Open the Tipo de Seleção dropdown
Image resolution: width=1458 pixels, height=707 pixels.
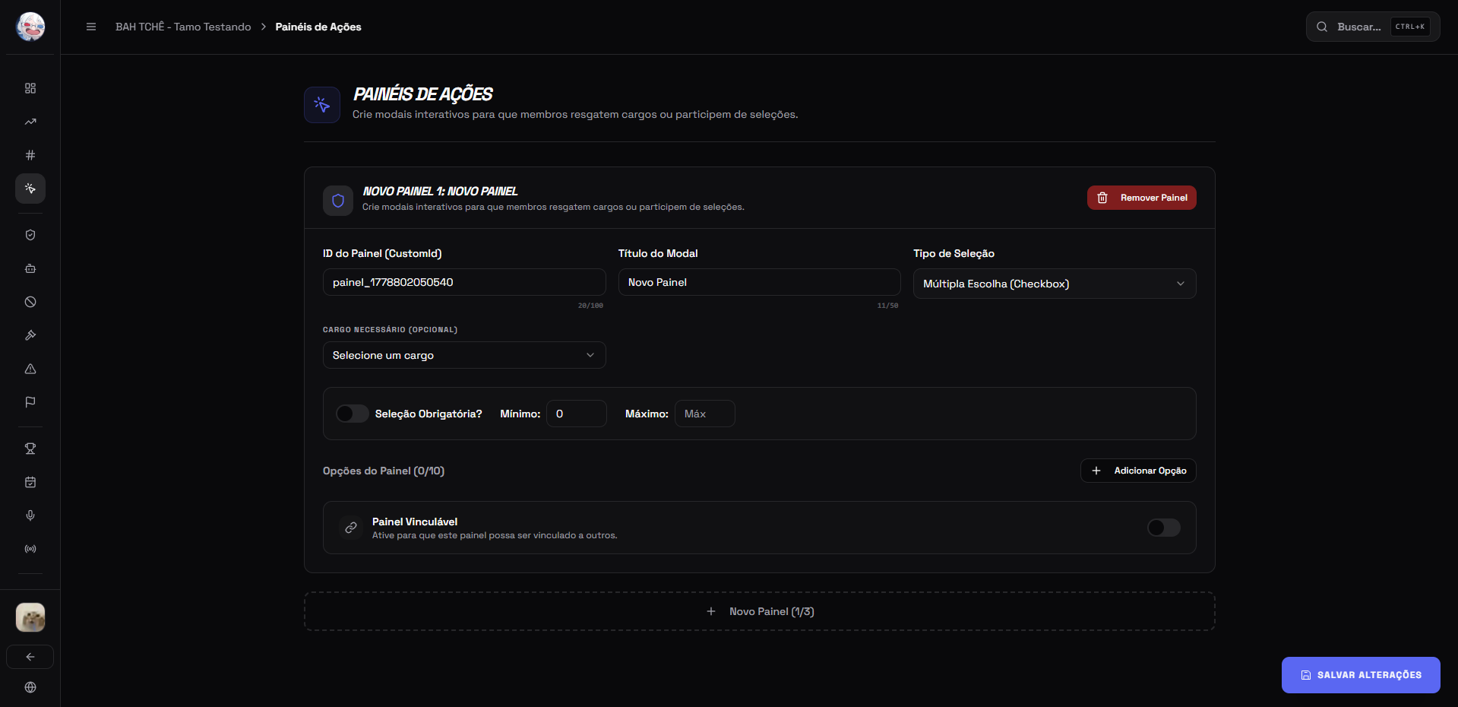coord(1055,284)
